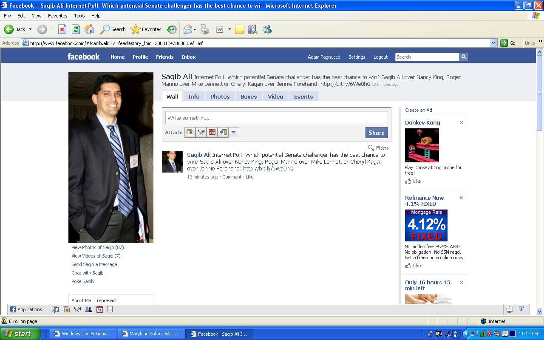Switch to the Photos tab
This screenshot has height=340, width=544.
pos(220,96)
